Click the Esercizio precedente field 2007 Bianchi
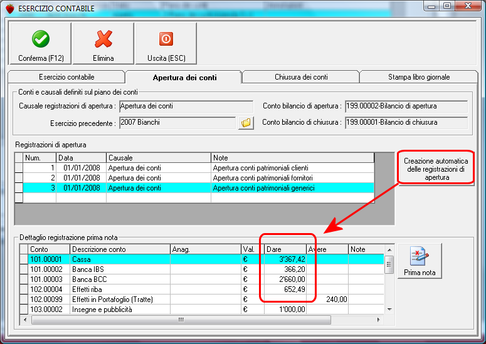Viewport: 486px width, 344px height. pyautogui.click(x=177, y=123)
